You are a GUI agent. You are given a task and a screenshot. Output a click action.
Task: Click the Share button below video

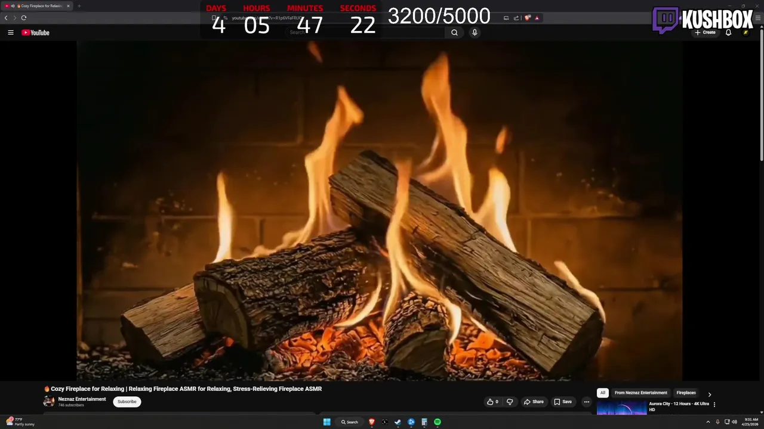[x=534, y=402]
